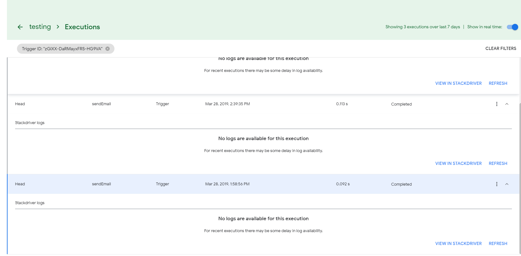Click View in Stackdriver for 2:39:35 PM execution
Screen dimensions: 521x256
[458, 163]
